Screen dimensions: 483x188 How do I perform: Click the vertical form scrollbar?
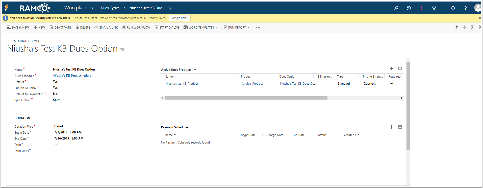click(408, 106)
